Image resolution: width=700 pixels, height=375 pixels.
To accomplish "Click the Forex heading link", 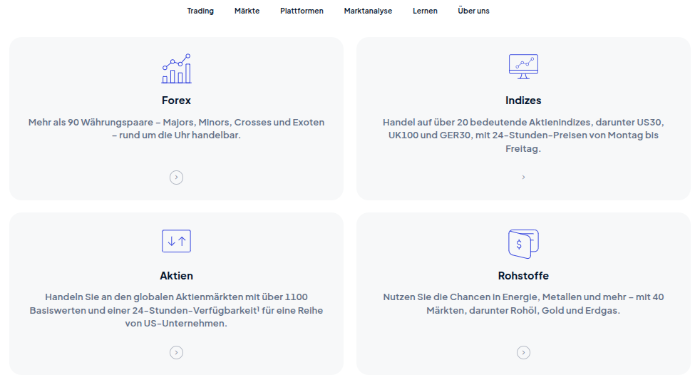I will 176,101.
